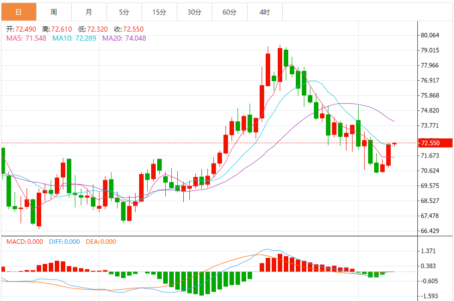Click the DEA:0.000 indicator label
This screenshot has width=454, height=301.
(x=101, y=242)
